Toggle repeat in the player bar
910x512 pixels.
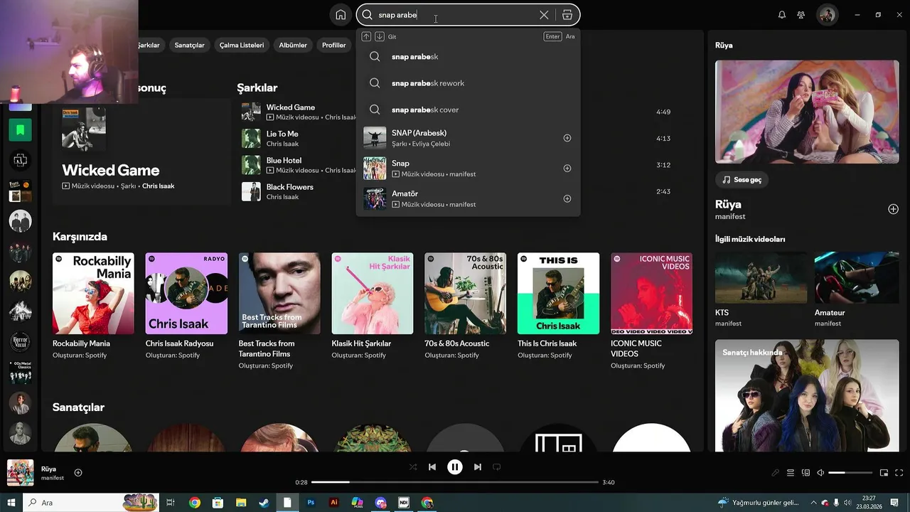pos(497,467)
